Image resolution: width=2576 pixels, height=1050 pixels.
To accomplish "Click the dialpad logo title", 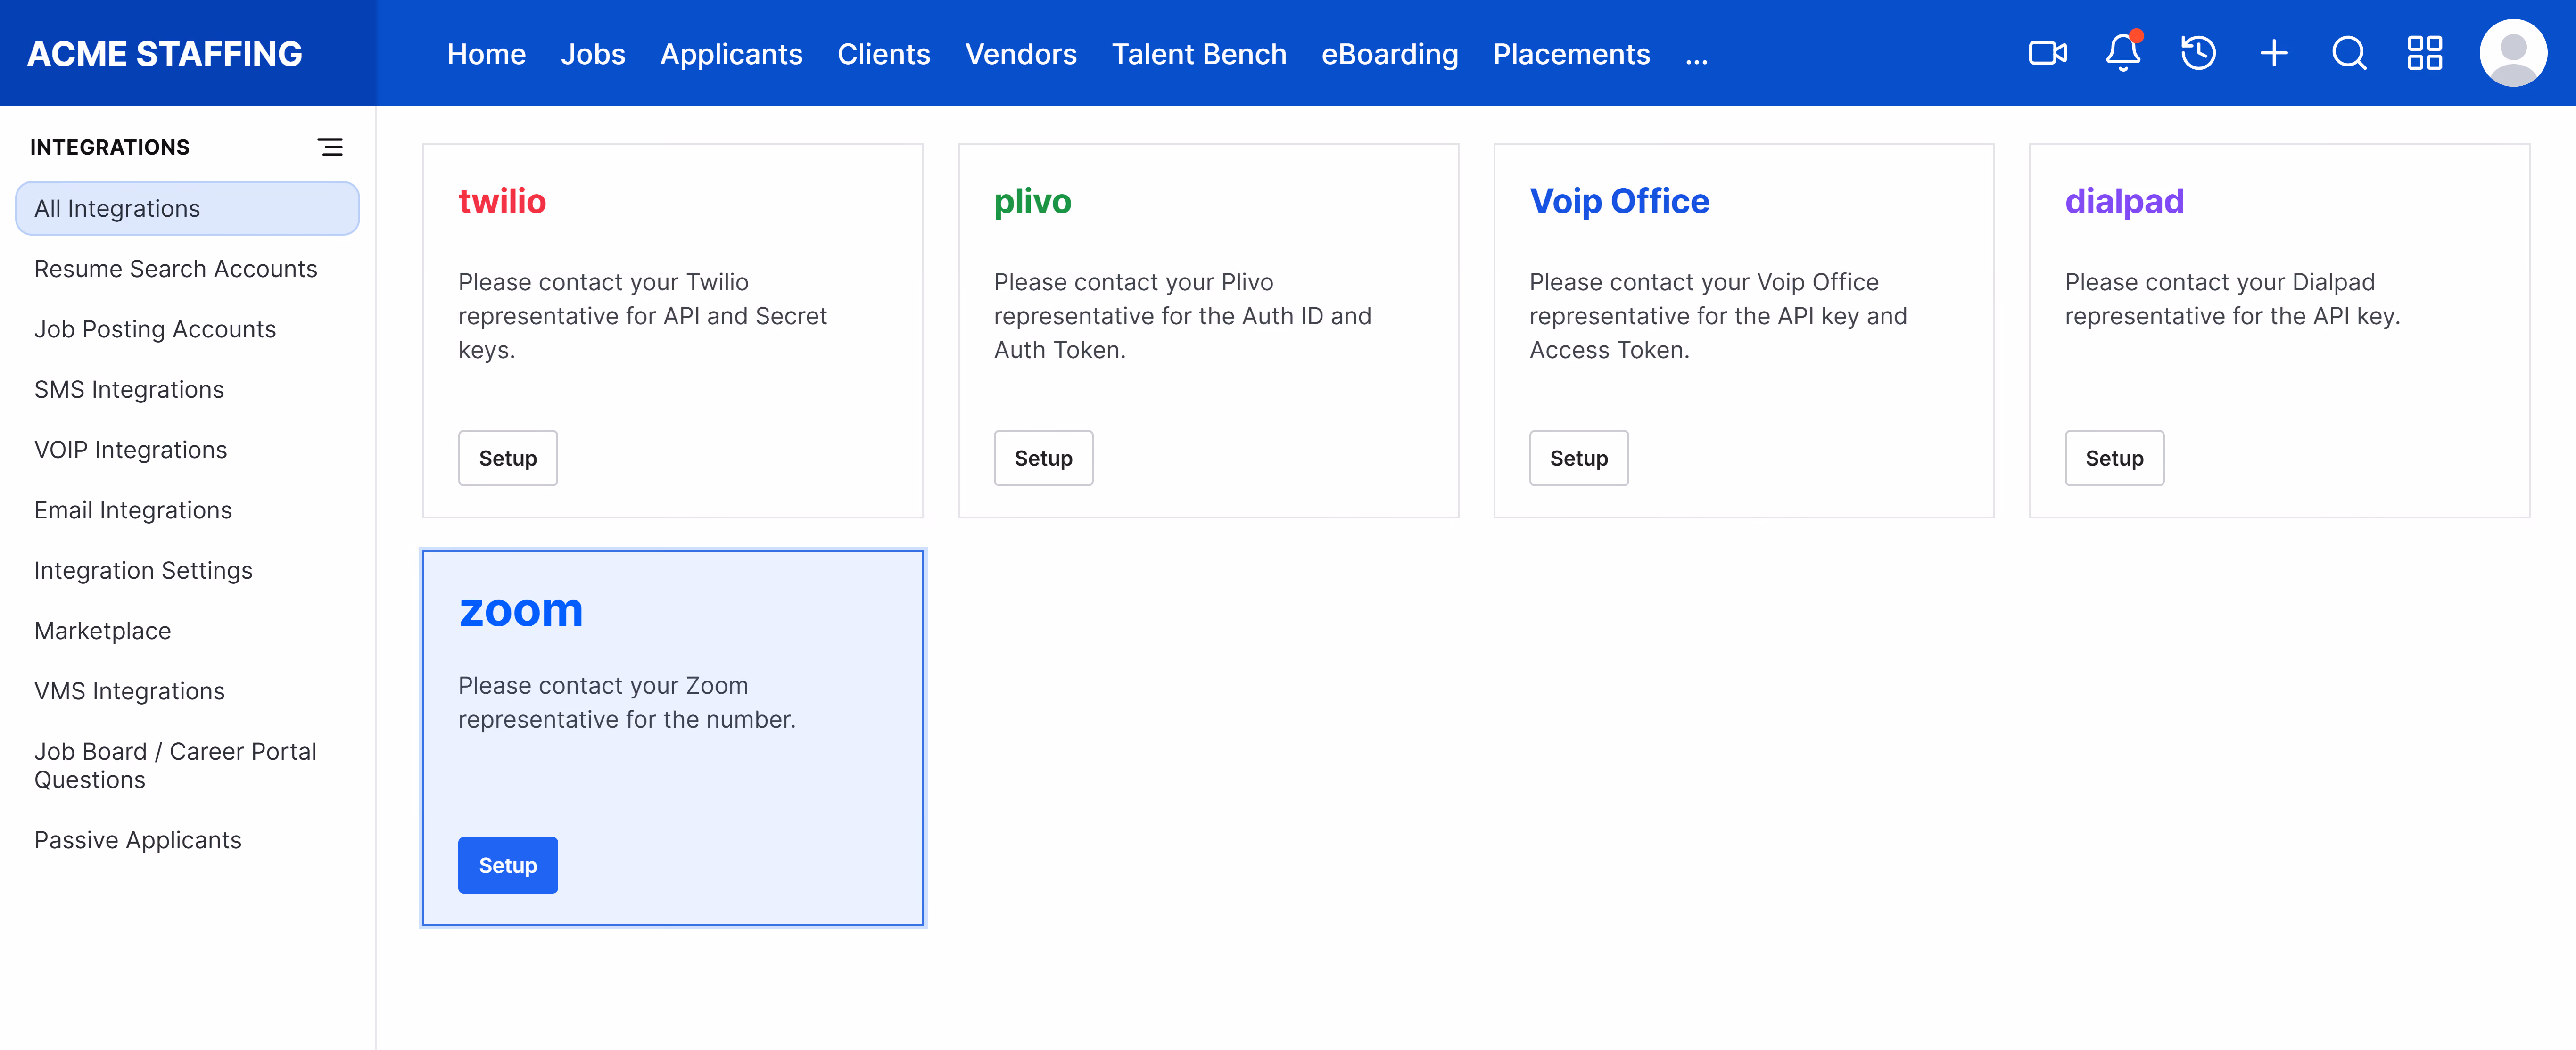I will coord(2124,202).
